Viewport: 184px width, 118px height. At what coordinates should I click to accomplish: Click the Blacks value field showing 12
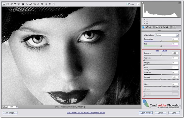tap(175, 67)
